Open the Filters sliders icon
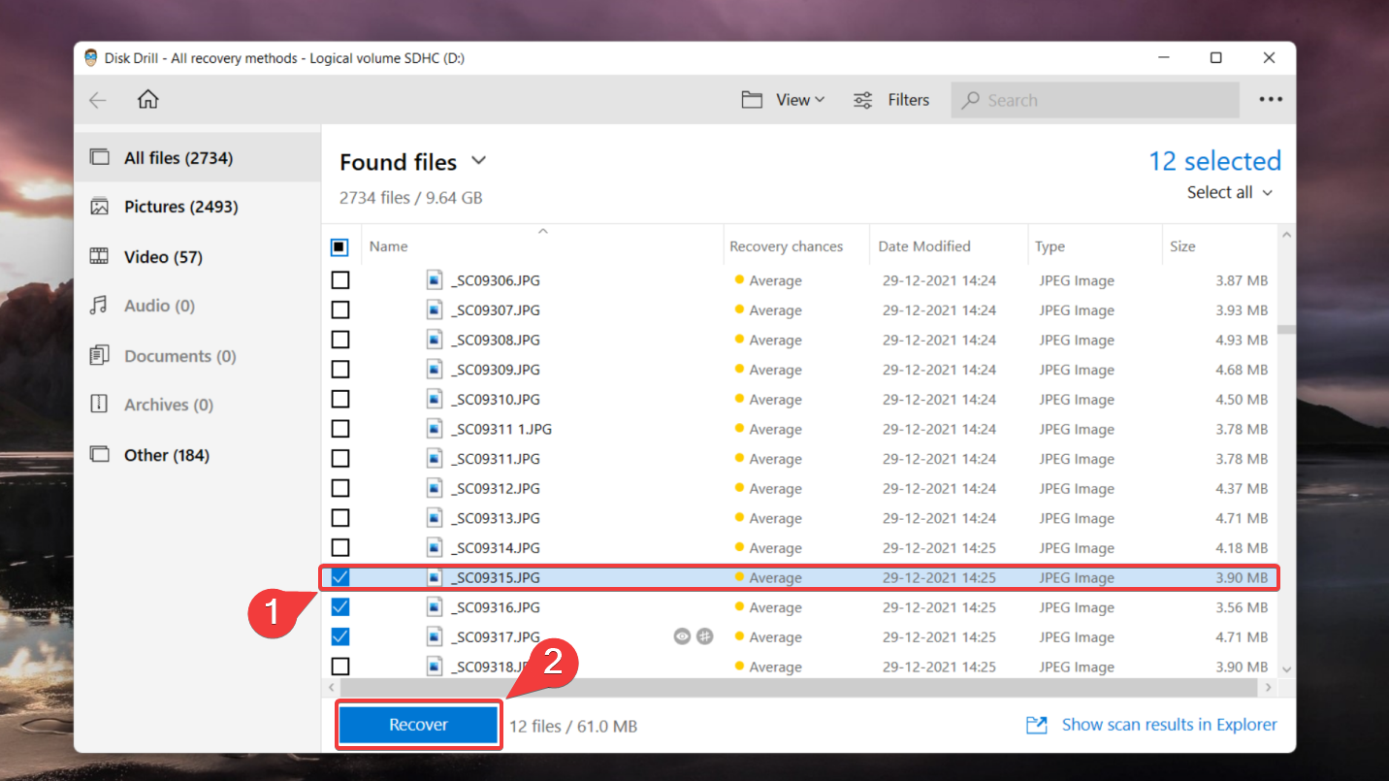 coord(862,100)
